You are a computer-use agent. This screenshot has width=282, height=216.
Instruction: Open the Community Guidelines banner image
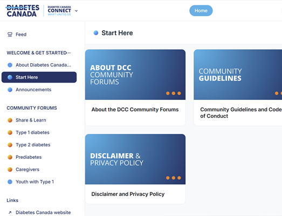[238, 75]
